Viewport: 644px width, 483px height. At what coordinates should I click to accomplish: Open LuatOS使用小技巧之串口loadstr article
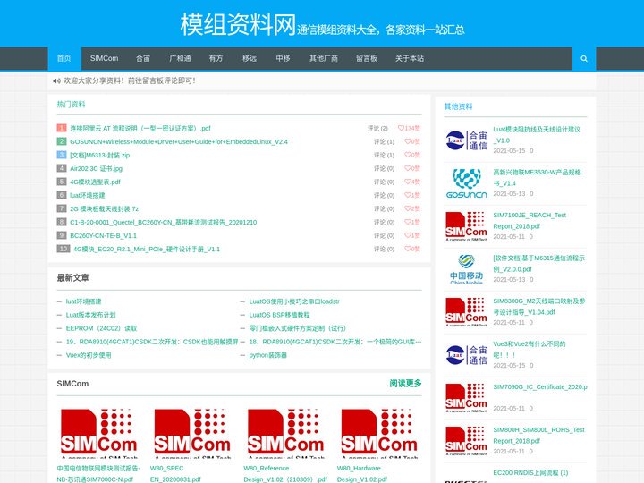coord(294,301)
